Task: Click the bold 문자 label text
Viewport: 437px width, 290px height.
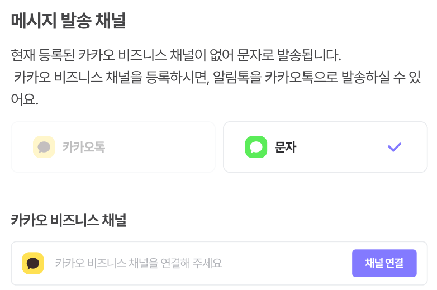Action: tap(286, 147)
